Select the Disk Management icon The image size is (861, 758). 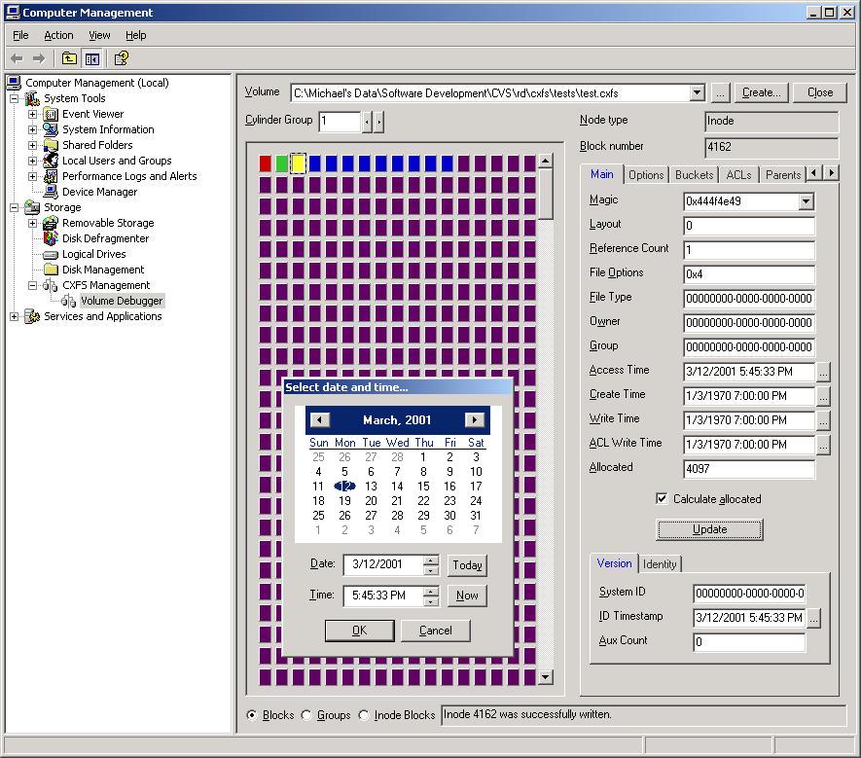click(x=51, y=270)
